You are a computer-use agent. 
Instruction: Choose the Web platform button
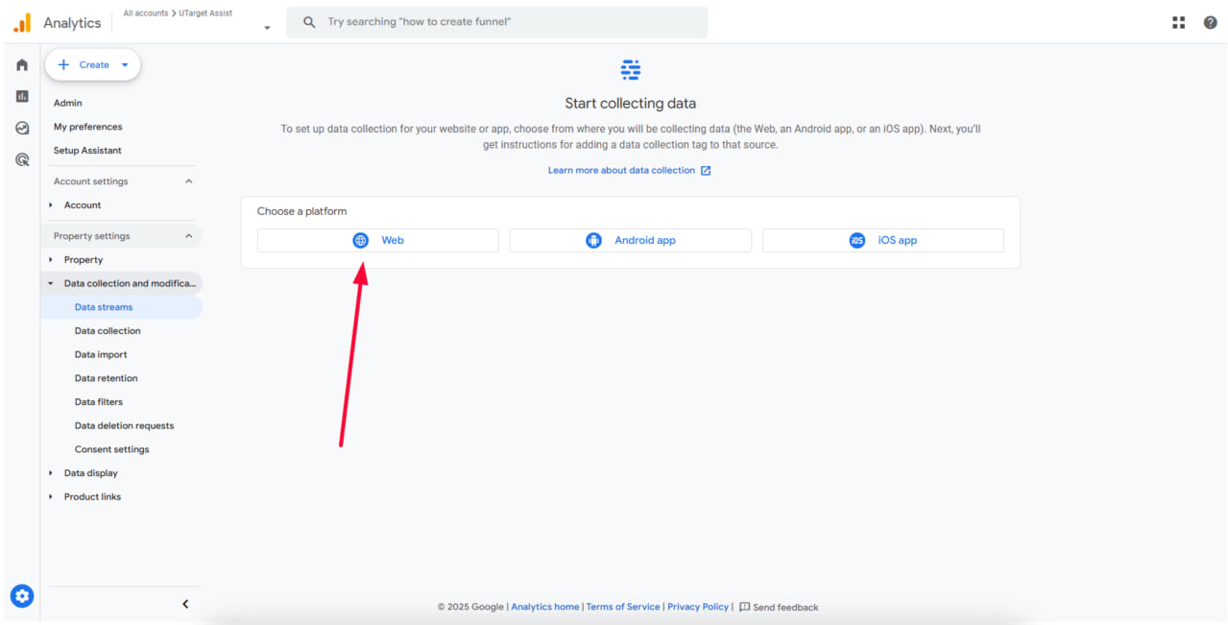click(378, 241)
